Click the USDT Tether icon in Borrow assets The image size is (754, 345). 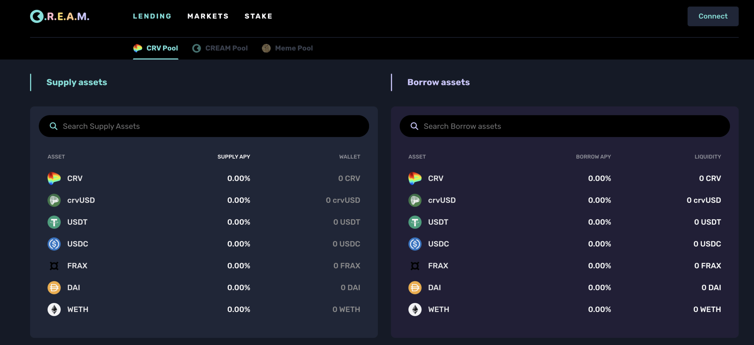pos(415,222)
